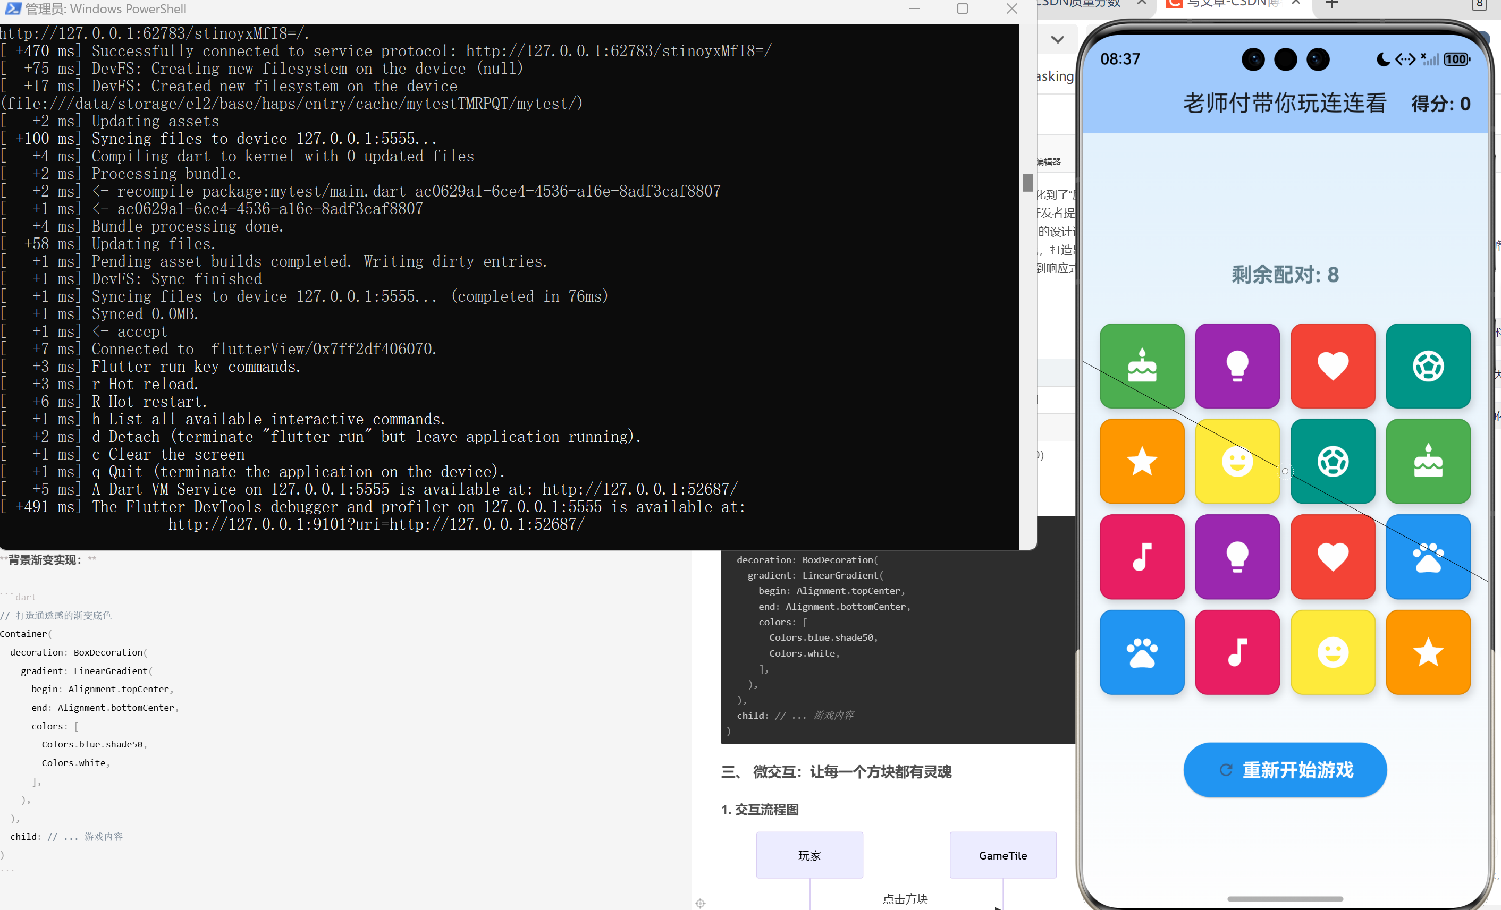Tap the red heart tile in top row

coord(1333,365)
